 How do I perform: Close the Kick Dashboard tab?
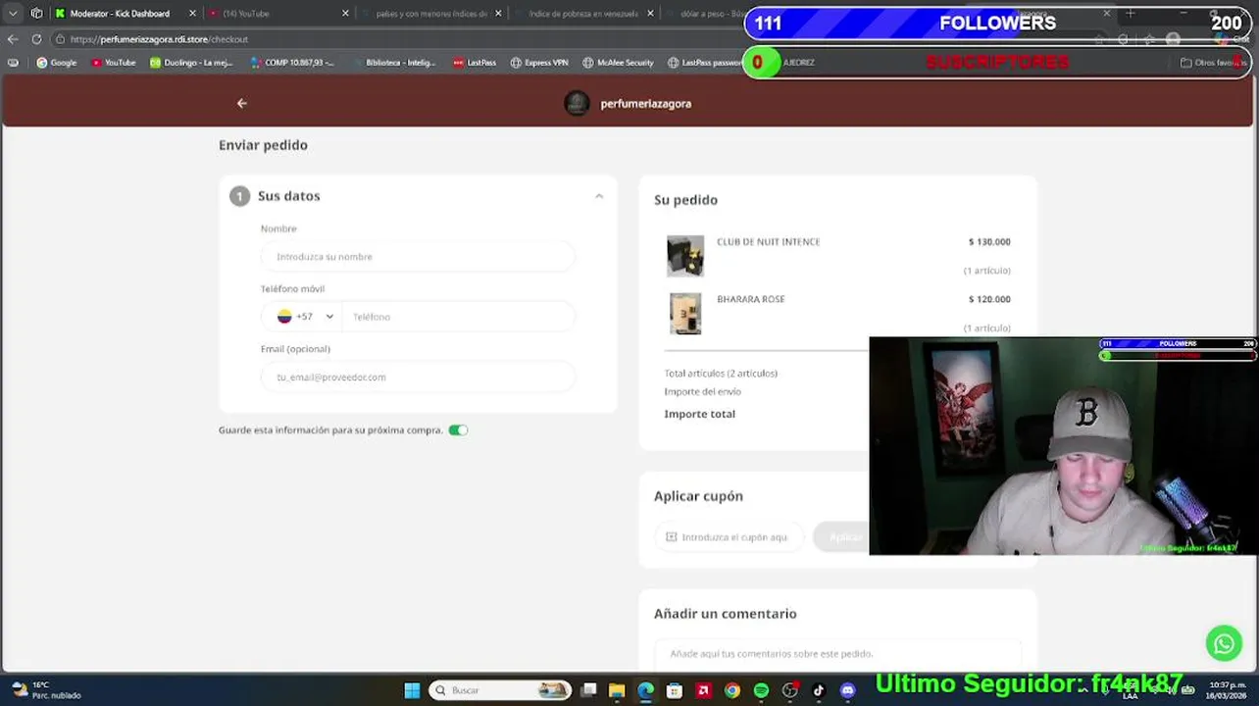point(192,14)
